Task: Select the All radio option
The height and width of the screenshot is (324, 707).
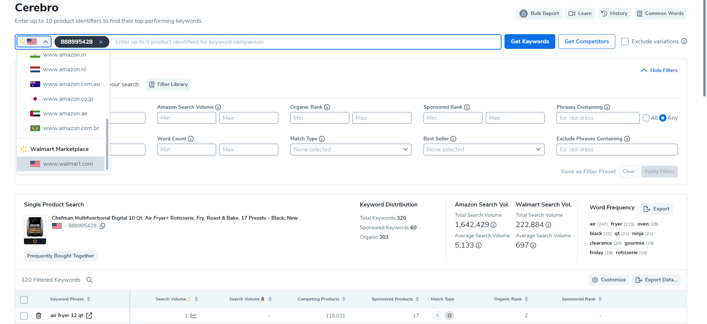Action: (646, 118)
